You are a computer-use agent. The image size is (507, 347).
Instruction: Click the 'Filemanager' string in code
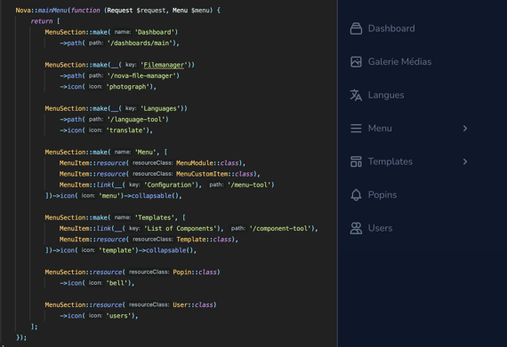tap(164, 65)
